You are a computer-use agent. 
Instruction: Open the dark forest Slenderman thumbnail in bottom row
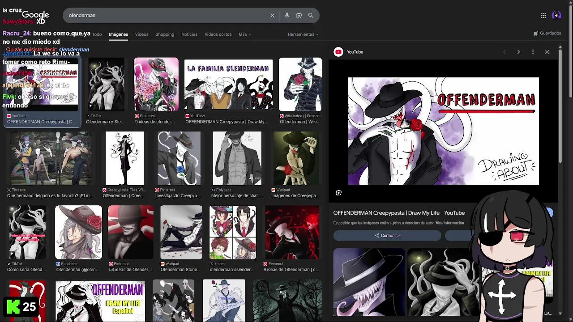(287, 301)
